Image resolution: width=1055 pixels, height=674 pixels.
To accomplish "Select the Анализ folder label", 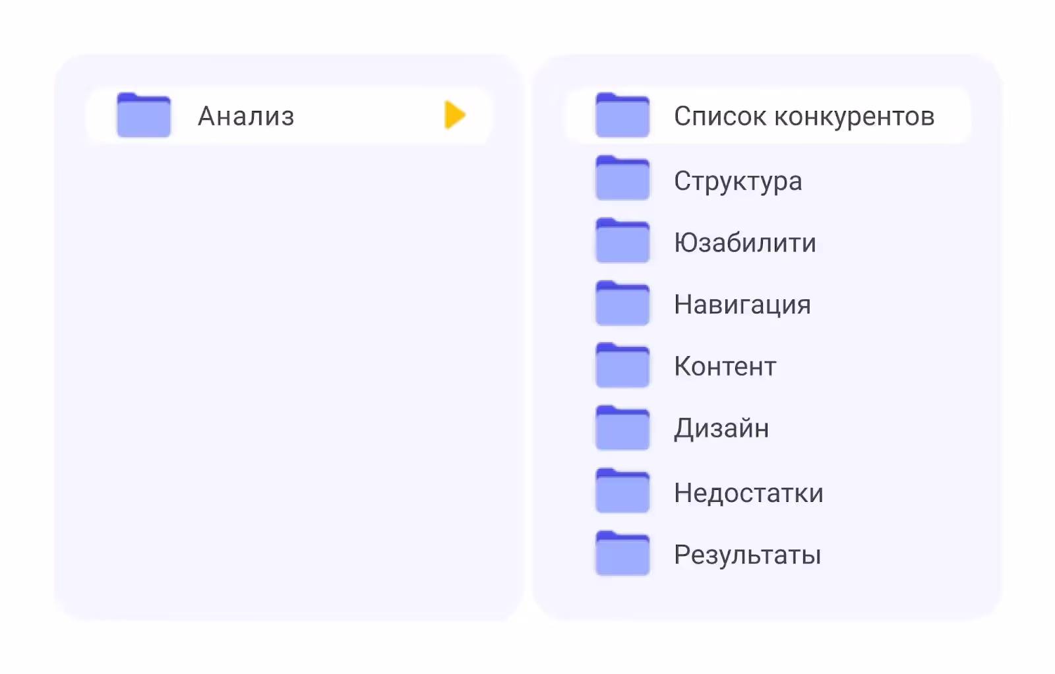I will point(246,117).
